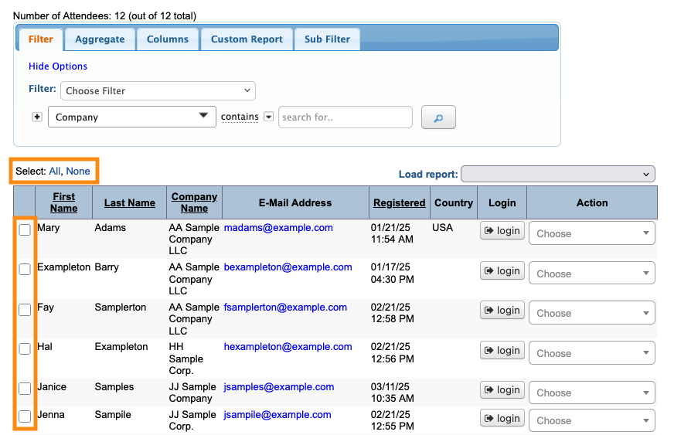Click login for Fay Samplerton
674x435 pixels.
pyautogui.click(x=502, y=311)
